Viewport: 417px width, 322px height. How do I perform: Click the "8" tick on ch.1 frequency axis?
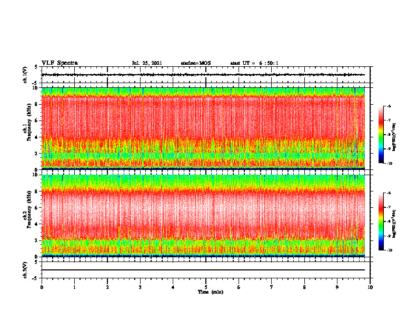(36, 104)
